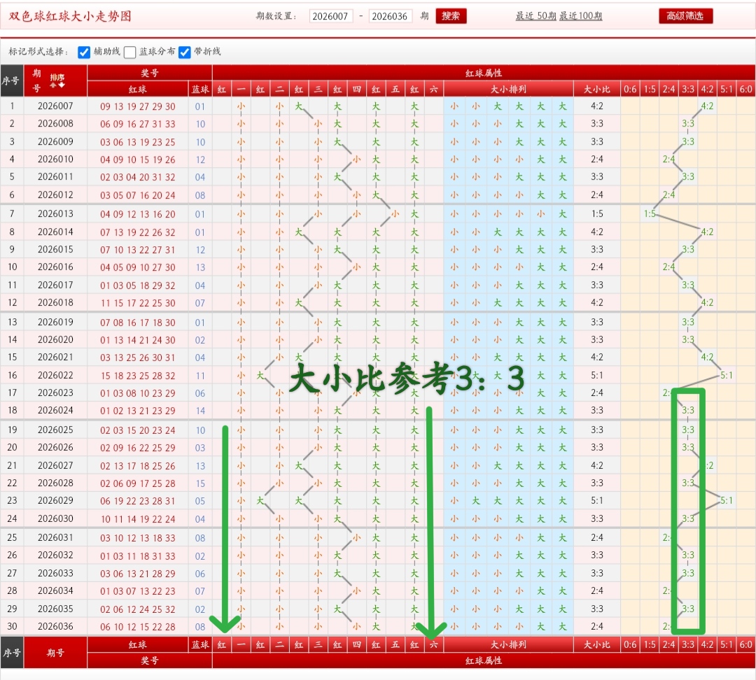Viewport: 756px width, 680px height.
Task: Open 高级筛选 advanced filter
Action: 685,16
